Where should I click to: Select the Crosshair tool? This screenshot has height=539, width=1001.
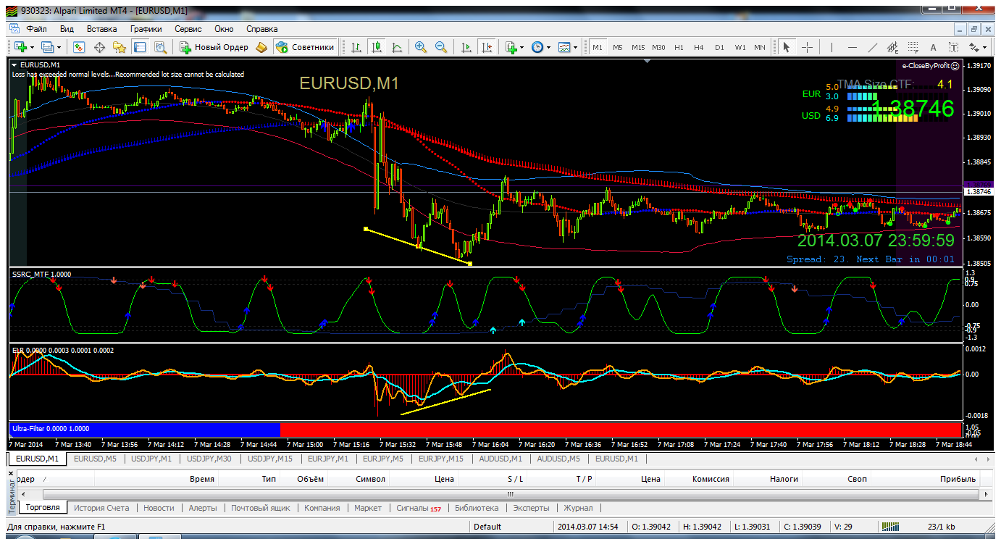(807, 47)
